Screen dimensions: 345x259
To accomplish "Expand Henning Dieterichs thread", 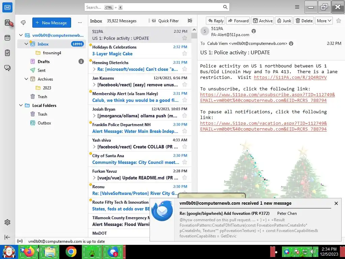I will click(94, 69).
